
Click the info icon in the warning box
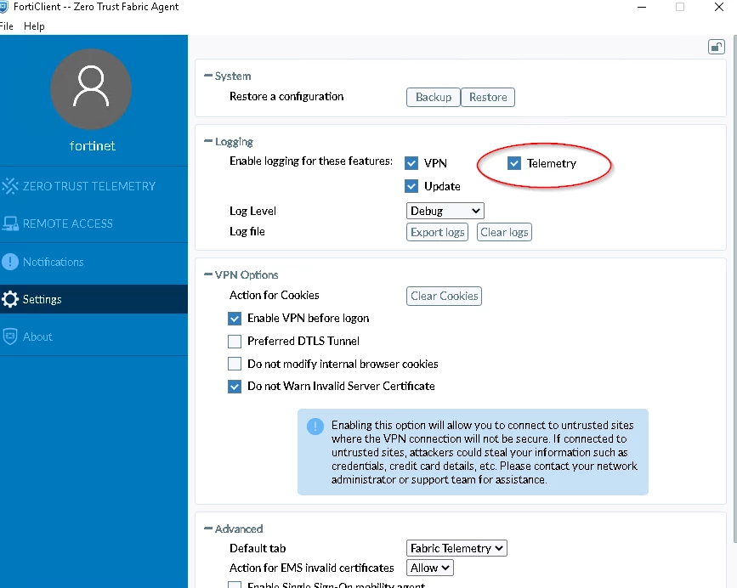point(315,426)
